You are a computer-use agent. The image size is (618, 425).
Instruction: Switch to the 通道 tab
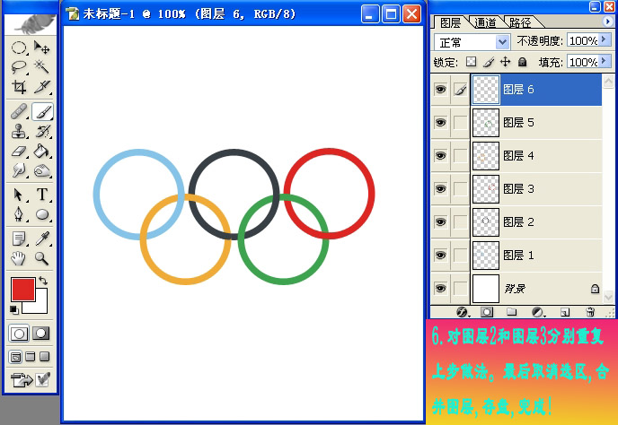[485, 22]
